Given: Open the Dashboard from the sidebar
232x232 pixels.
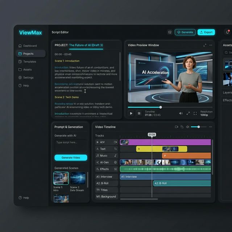Looking at the screenshot, I should coord(28,46).
